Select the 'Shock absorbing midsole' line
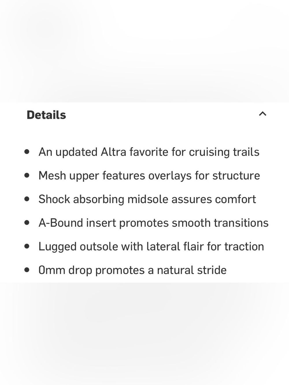This screenshot has width=289, height=385. click(x=147, y=199)
